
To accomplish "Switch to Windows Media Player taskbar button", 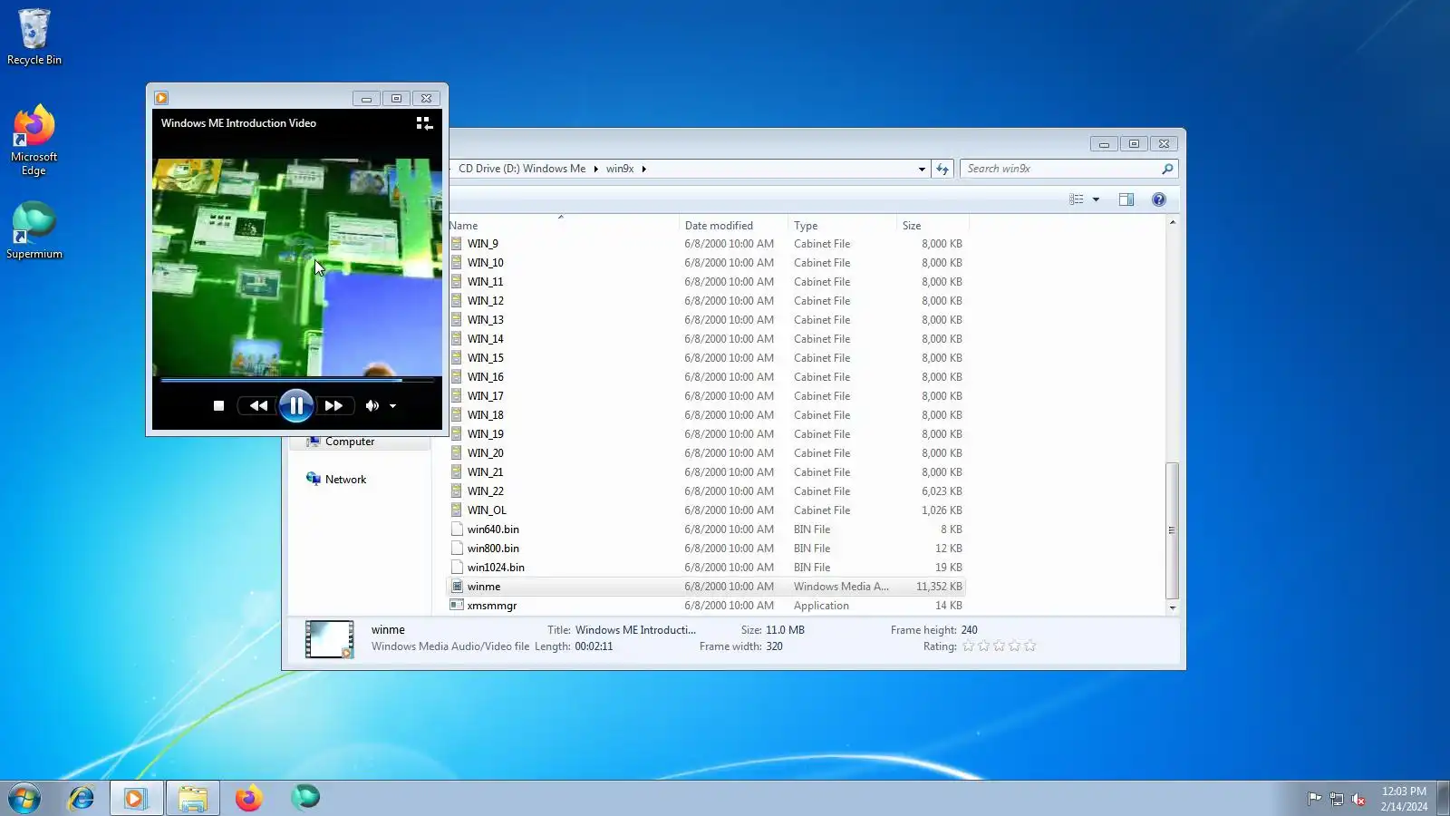I will pyautogui.click(x=136, y=798).
